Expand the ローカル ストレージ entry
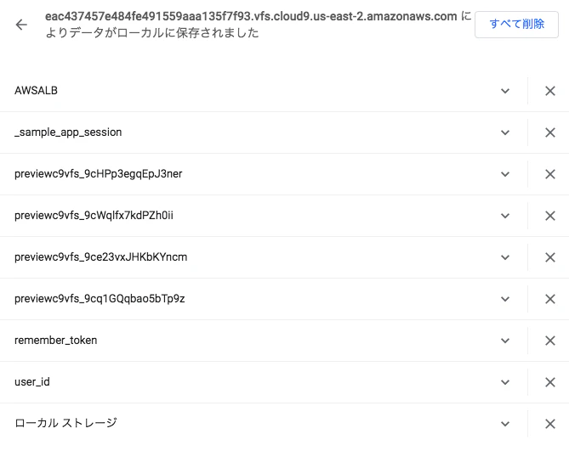569x468 pixels. (505, 424)
